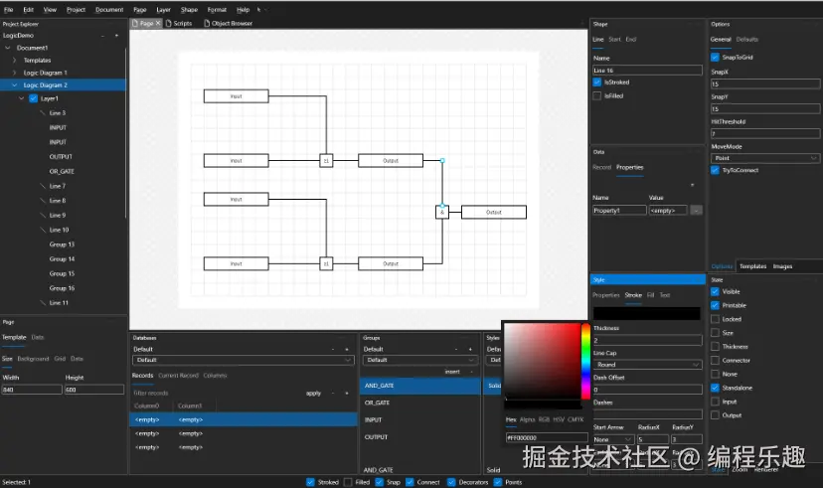Click the plus icon next to LogicDemo

116,36
